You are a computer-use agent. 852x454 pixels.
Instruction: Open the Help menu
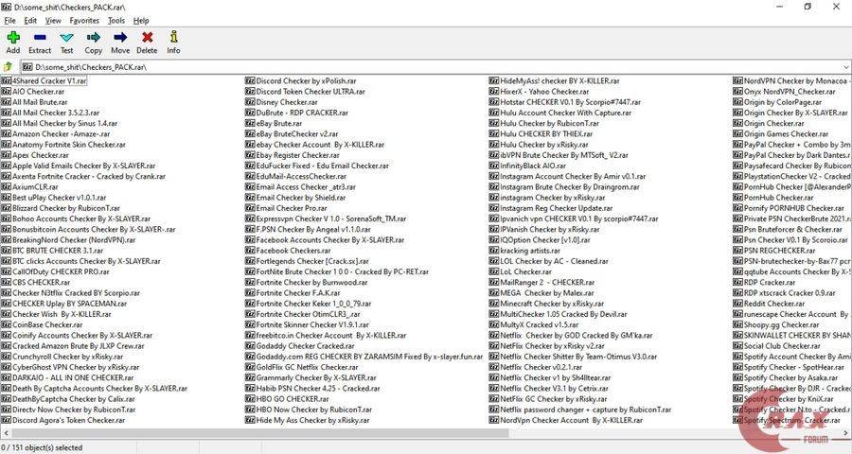tap(141, 21)
